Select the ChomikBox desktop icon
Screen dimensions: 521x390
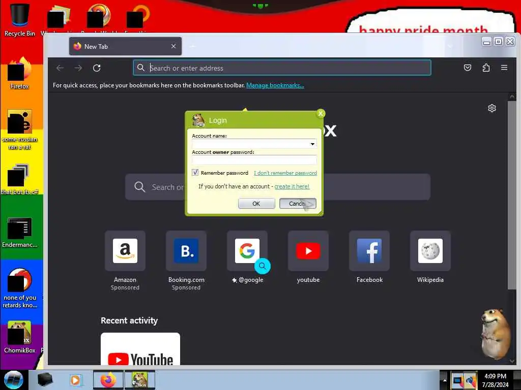click(20, 337)
